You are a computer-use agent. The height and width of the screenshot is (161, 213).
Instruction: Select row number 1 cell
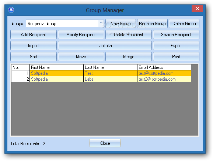click(21, 73)
